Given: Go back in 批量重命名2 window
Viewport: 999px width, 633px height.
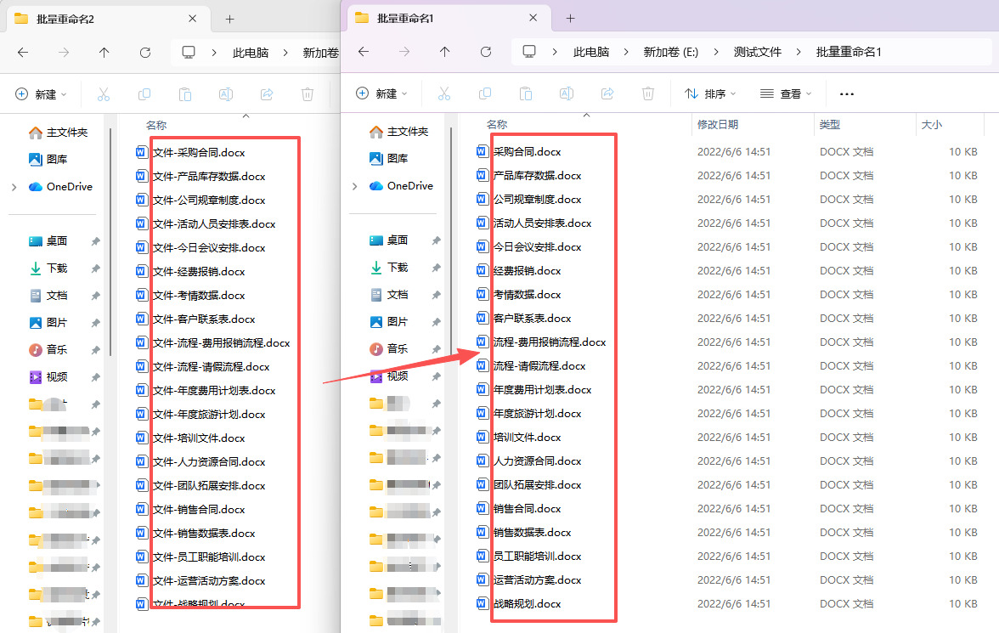Looking at the screenshot, I should (x=23, y=53).
